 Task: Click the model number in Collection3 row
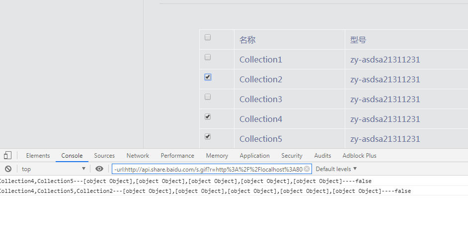[x=385, y=99]
